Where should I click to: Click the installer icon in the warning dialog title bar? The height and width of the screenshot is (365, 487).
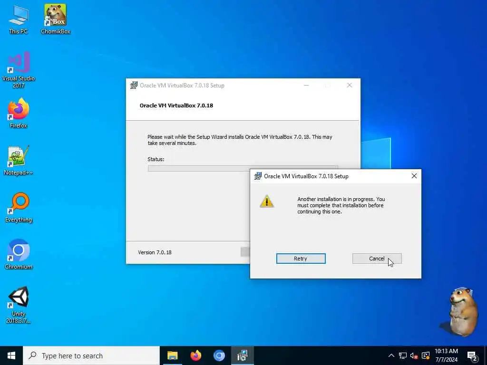pos(258,176)
